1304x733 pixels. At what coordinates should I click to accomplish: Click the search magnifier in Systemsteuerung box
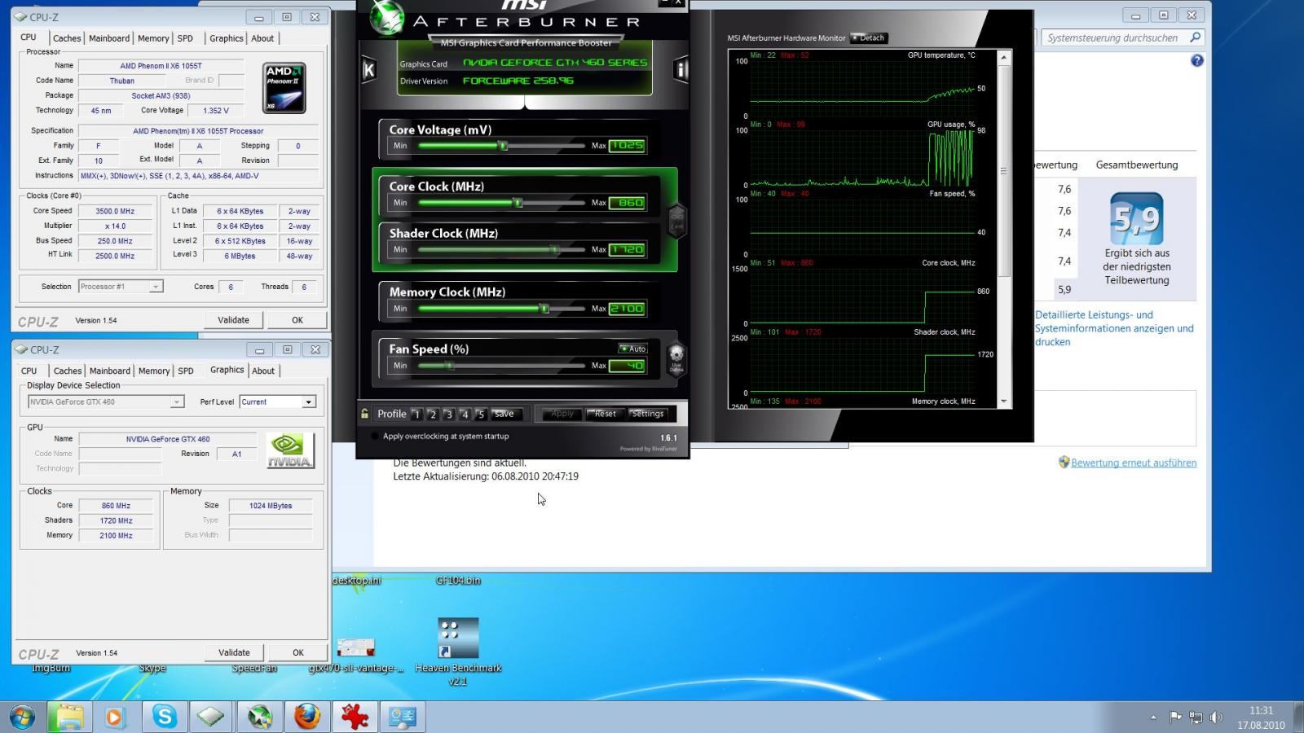point(1195,37)
